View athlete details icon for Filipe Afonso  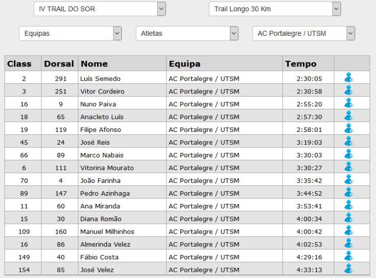348,129
